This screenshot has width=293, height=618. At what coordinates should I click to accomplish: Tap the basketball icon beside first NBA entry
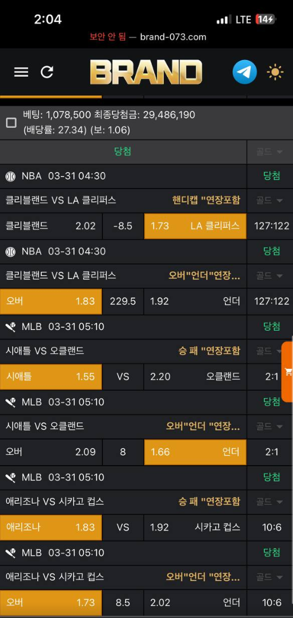(11, 176)
